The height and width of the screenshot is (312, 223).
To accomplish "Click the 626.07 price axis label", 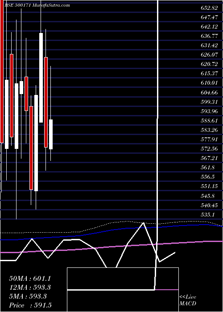I will [x=209, y=55].
